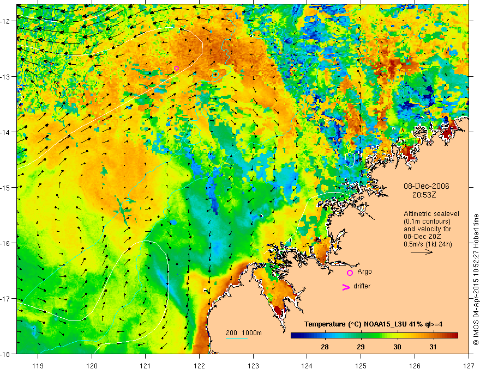Click latitude axis label '-16'
The width and height of the screenshot is (480, 370).
coord(6,243)
